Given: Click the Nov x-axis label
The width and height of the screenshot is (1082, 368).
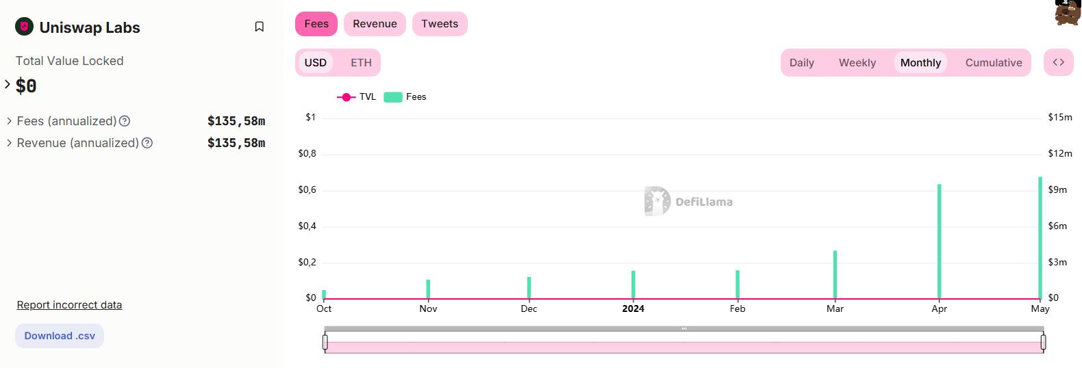Looking at the screenshot, I should [428, 308].
